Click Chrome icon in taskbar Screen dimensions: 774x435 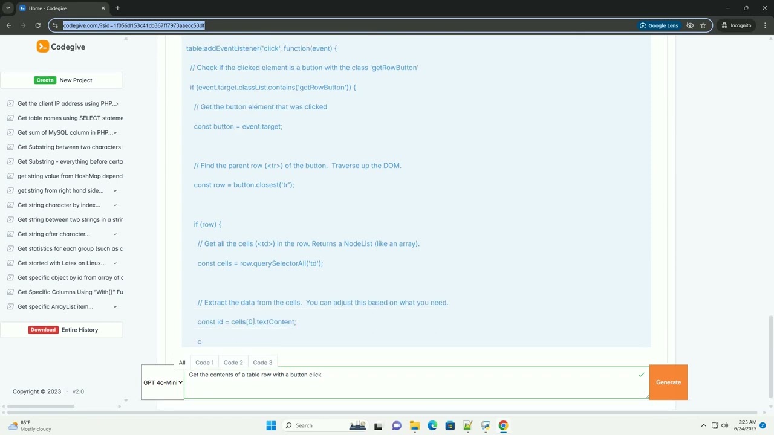[503, 425]
